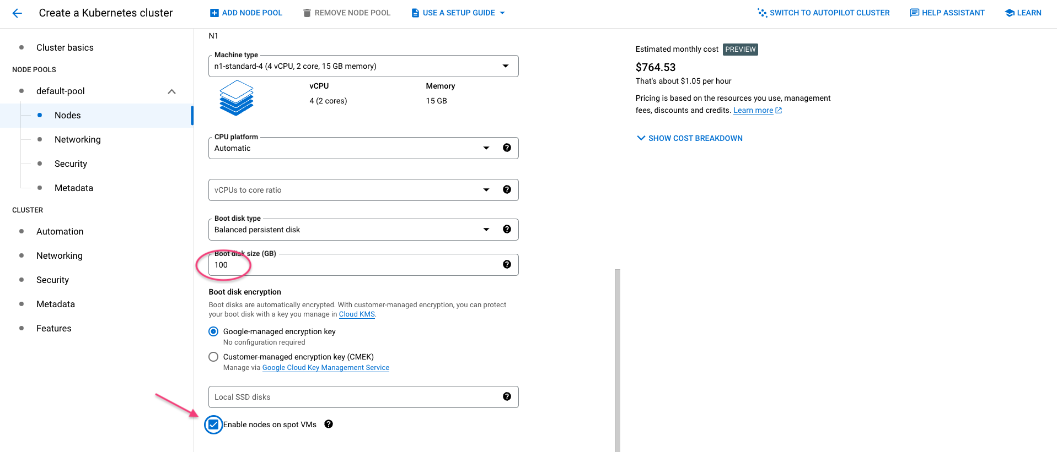Click the Remove Node Pool trash icon
This screenshot has width=1057, height=452.
tap(307, 13)
